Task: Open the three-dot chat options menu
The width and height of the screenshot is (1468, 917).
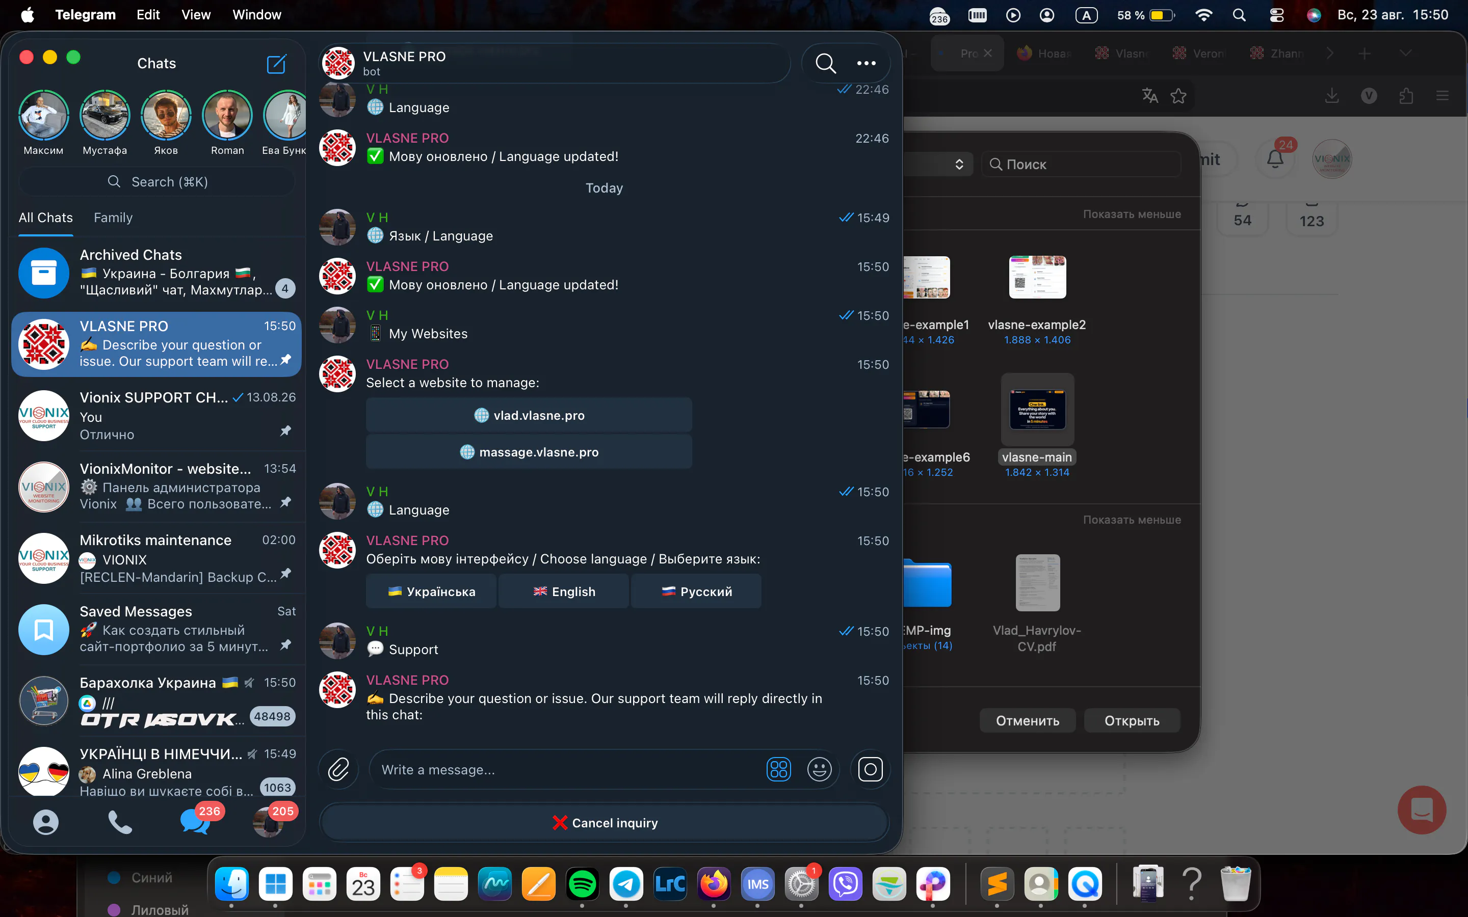Action: [x=866, y=63]
